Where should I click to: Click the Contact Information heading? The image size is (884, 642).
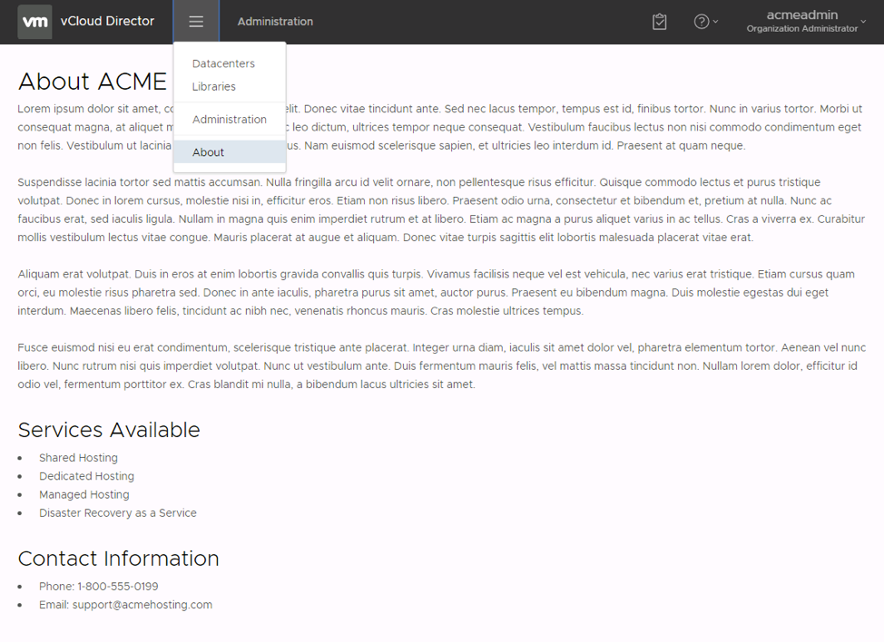coord(118,559)
